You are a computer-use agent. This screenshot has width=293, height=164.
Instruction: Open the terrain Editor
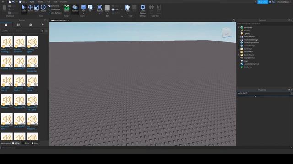pyautogui.click(x=66, y=8)
